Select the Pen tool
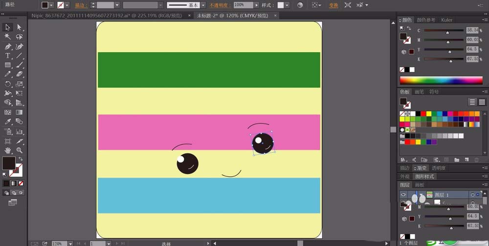Viewport: 489px width, 246px height. (x=8, y=46)
